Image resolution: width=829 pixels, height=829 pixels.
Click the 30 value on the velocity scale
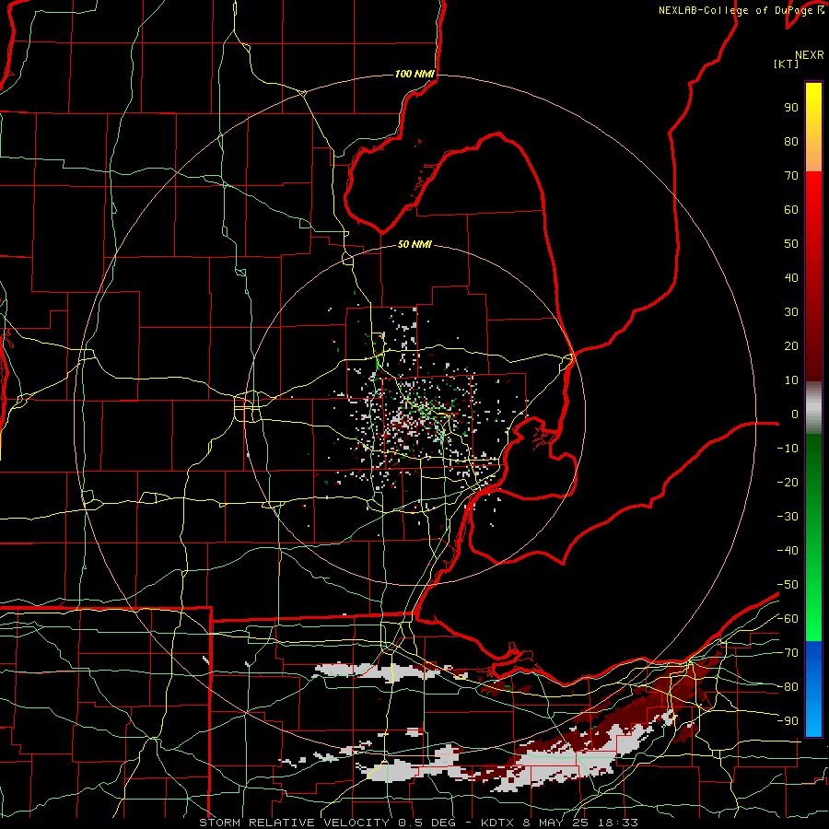[791, 312]
